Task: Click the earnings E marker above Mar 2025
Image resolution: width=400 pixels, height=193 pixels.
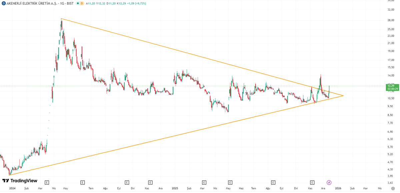Action: (204, 182)
